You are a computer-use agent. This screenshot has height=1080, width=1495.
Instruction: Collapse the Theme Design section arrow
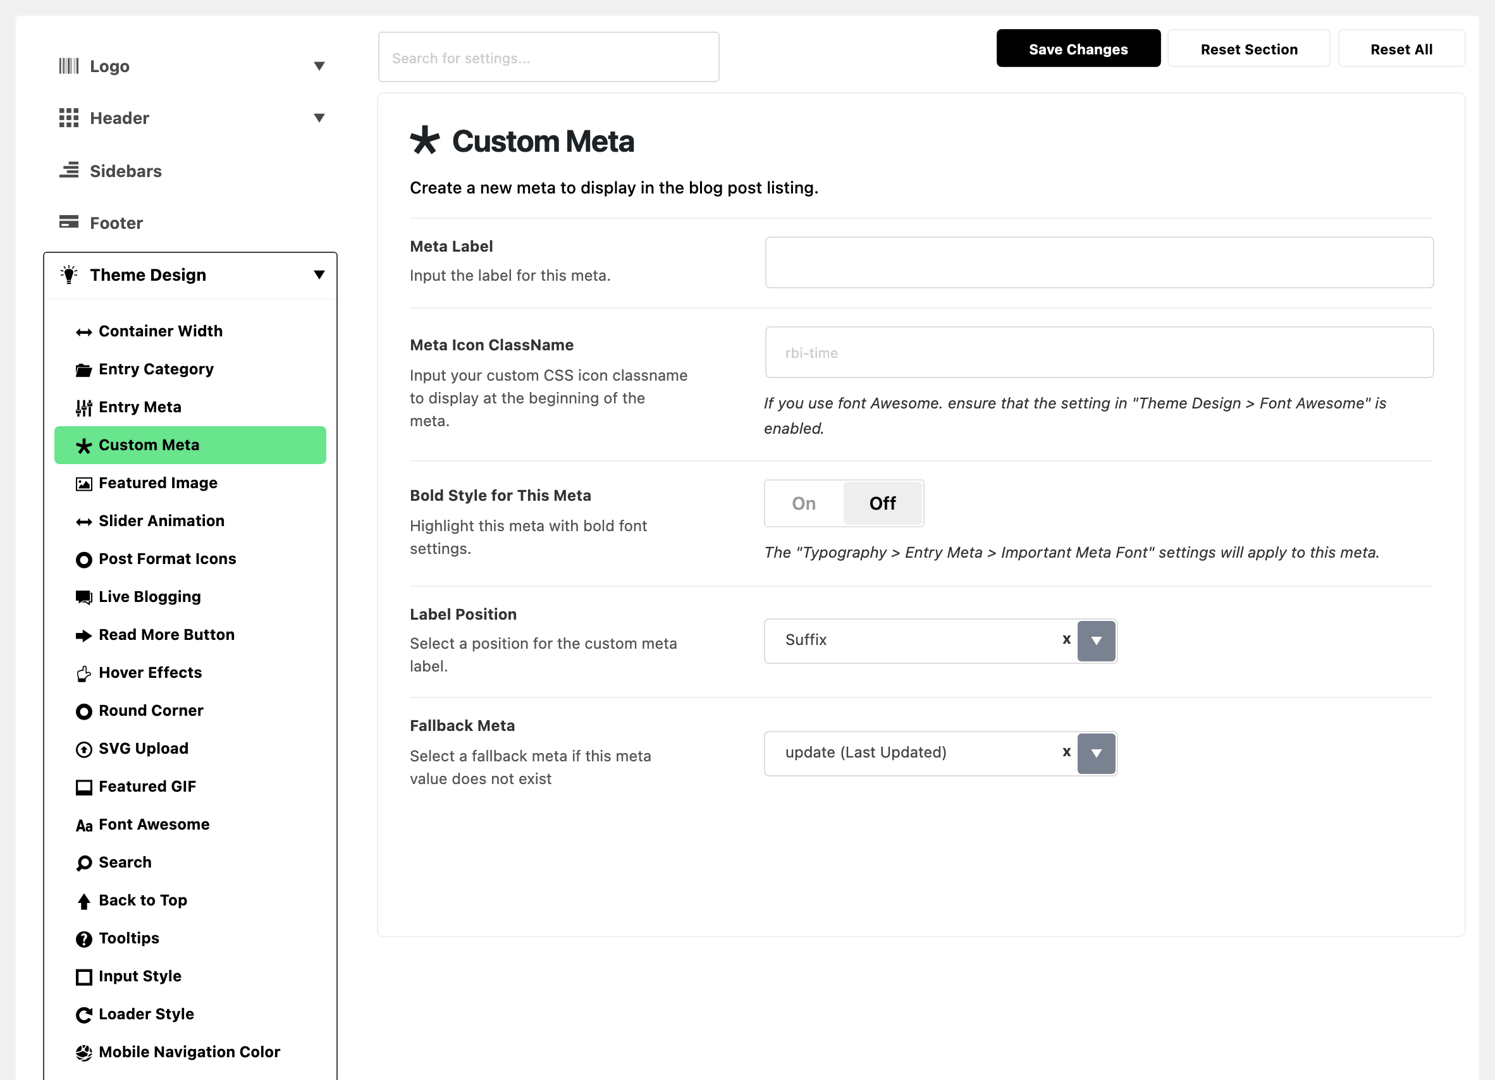(319, 275)
